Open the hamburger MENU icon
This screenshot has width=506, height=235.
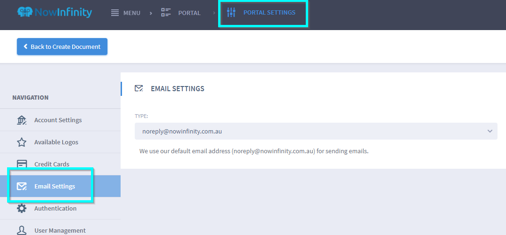tap(115, 13)
